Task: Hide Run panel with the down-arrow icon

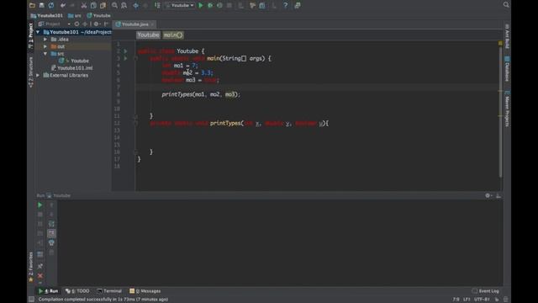Action: tap(498, 195)
